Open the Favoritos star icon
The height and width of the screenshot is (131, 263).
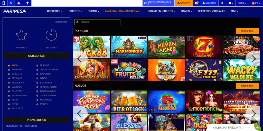[x=21, y=35]
